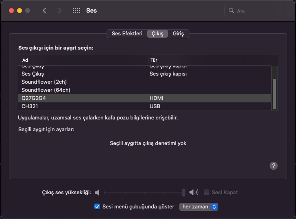Go forward with the right chevron arrow
Viewport: 296px width, 219px height.
[59, 11]
